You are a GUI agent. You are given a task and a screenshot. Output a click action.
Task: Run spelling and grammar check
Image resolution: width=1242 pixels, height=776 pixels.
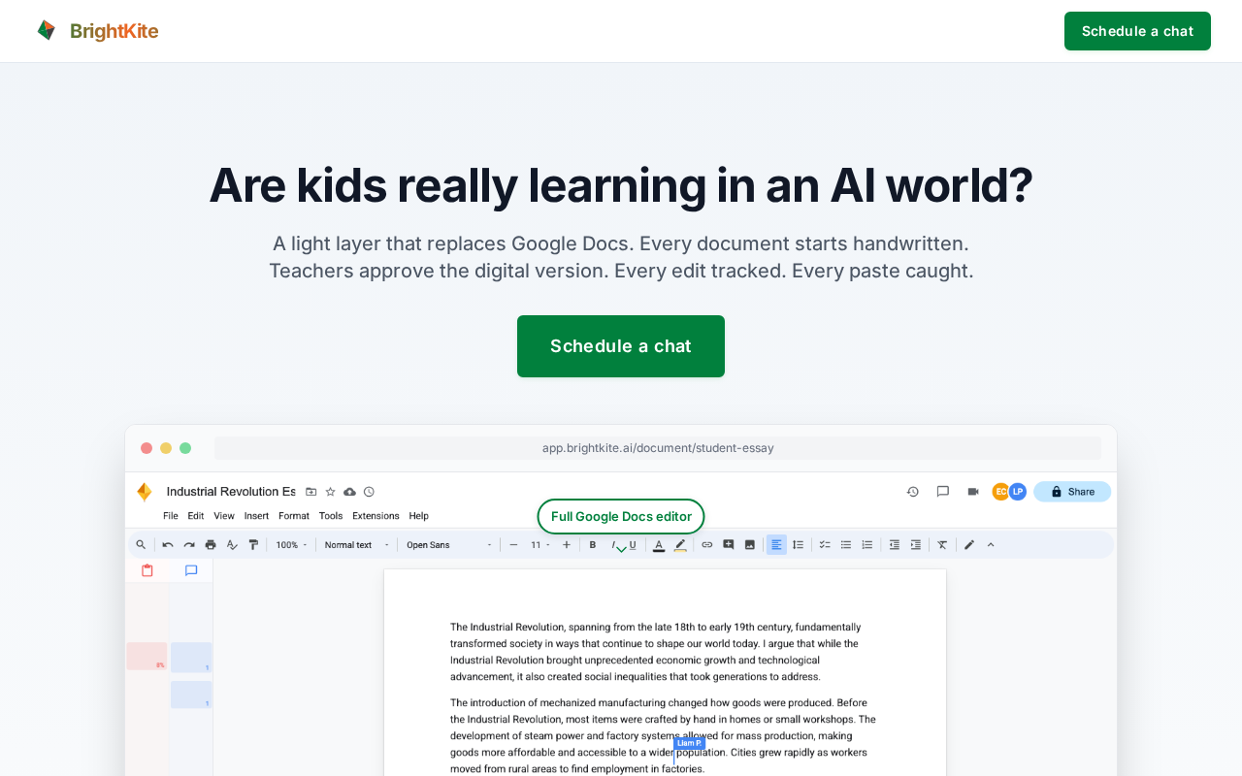[232, 545]
